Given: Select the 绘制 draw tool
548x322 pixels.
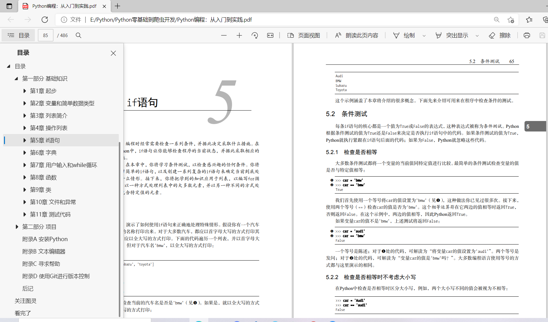Looking at the screenshot, I should click(404, 35).
